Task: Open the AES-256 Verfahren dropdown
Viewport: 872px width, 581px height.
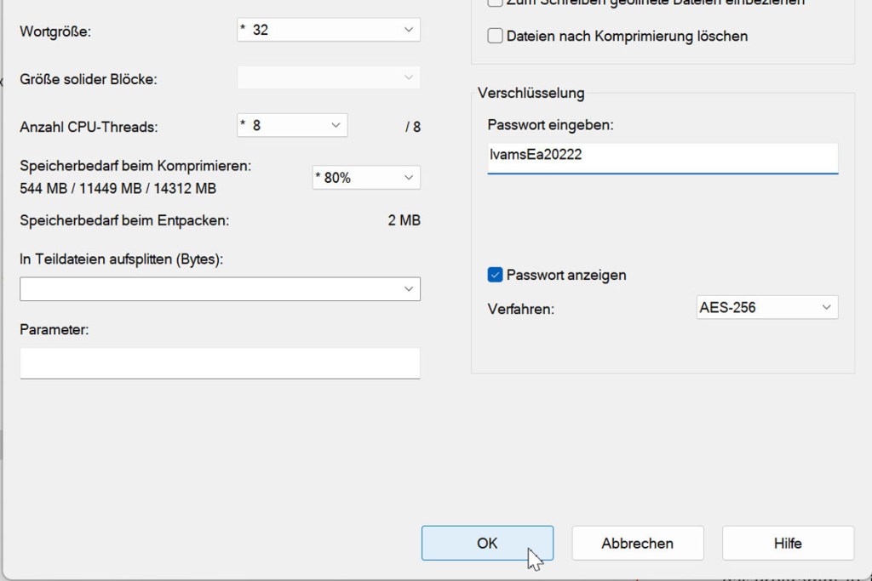Action: point(767,307)
